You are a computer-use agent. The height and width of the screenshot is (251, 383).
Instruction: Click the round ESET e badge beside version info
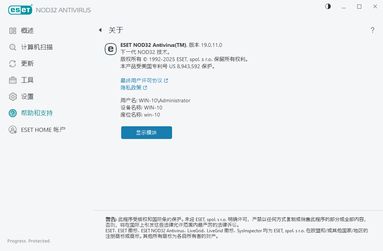click(111, 49)
